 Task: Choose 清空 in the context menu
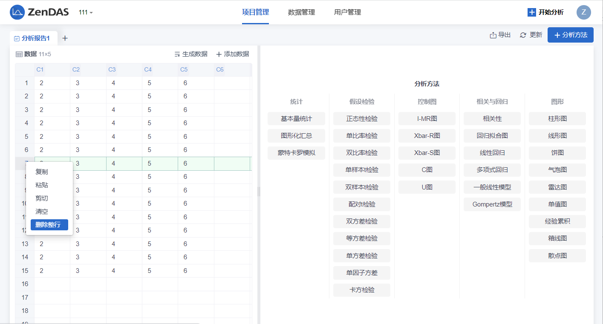(42, 212)
